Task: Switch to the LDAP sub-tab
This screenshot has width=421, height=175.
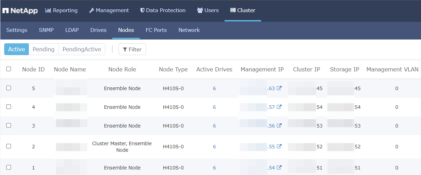Action: pos(72,30)
